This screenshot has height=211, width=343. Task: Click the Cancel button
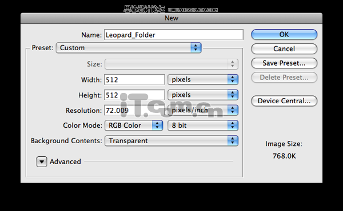pyautogui.click(x=284, y=48)
